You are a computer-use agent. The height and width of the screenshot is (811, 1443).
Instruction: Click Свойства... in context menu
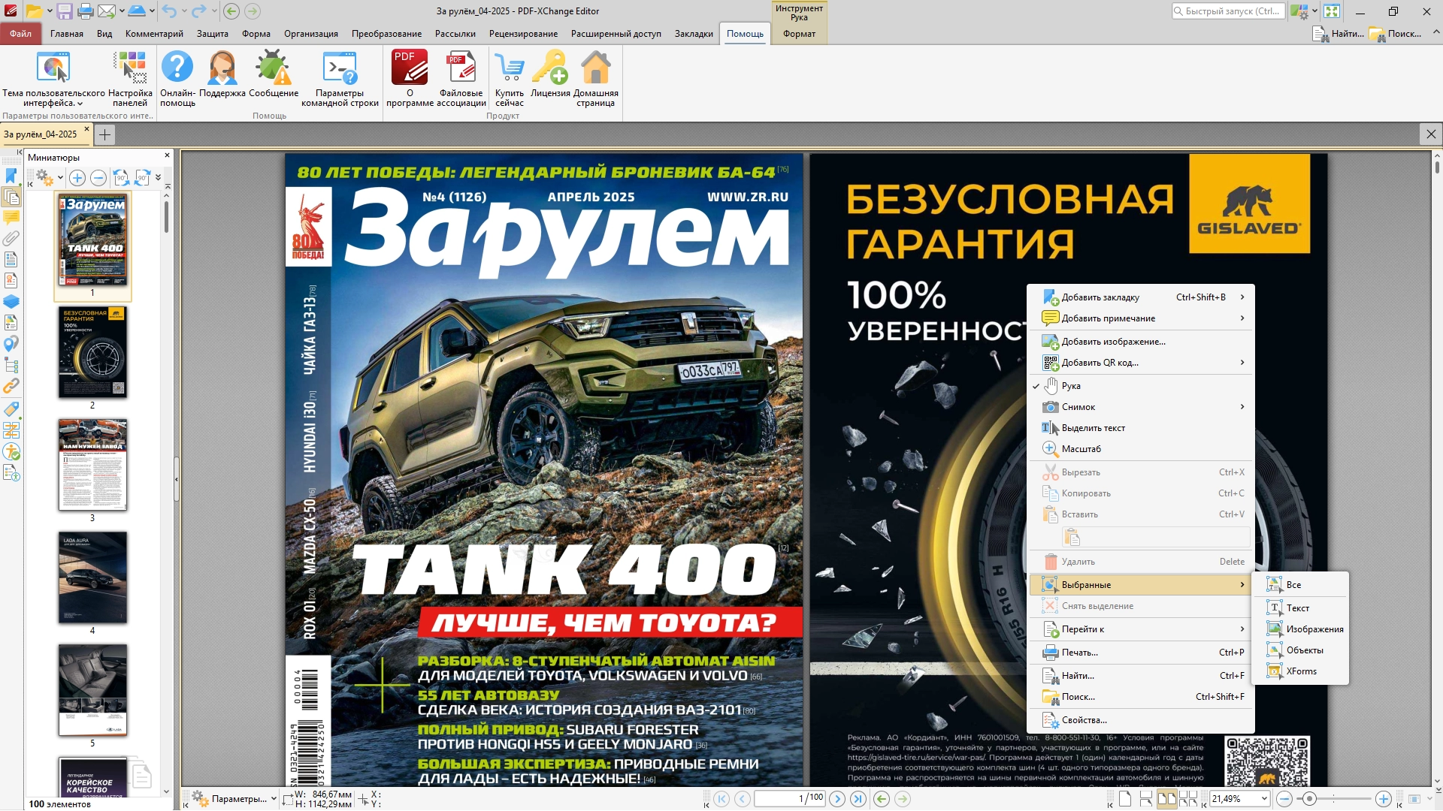coord(1084,720)
